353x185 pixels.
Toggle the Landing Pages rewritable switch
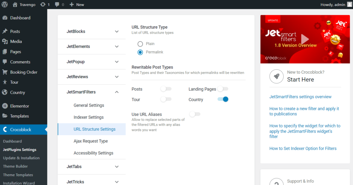[x=223, y=89]
